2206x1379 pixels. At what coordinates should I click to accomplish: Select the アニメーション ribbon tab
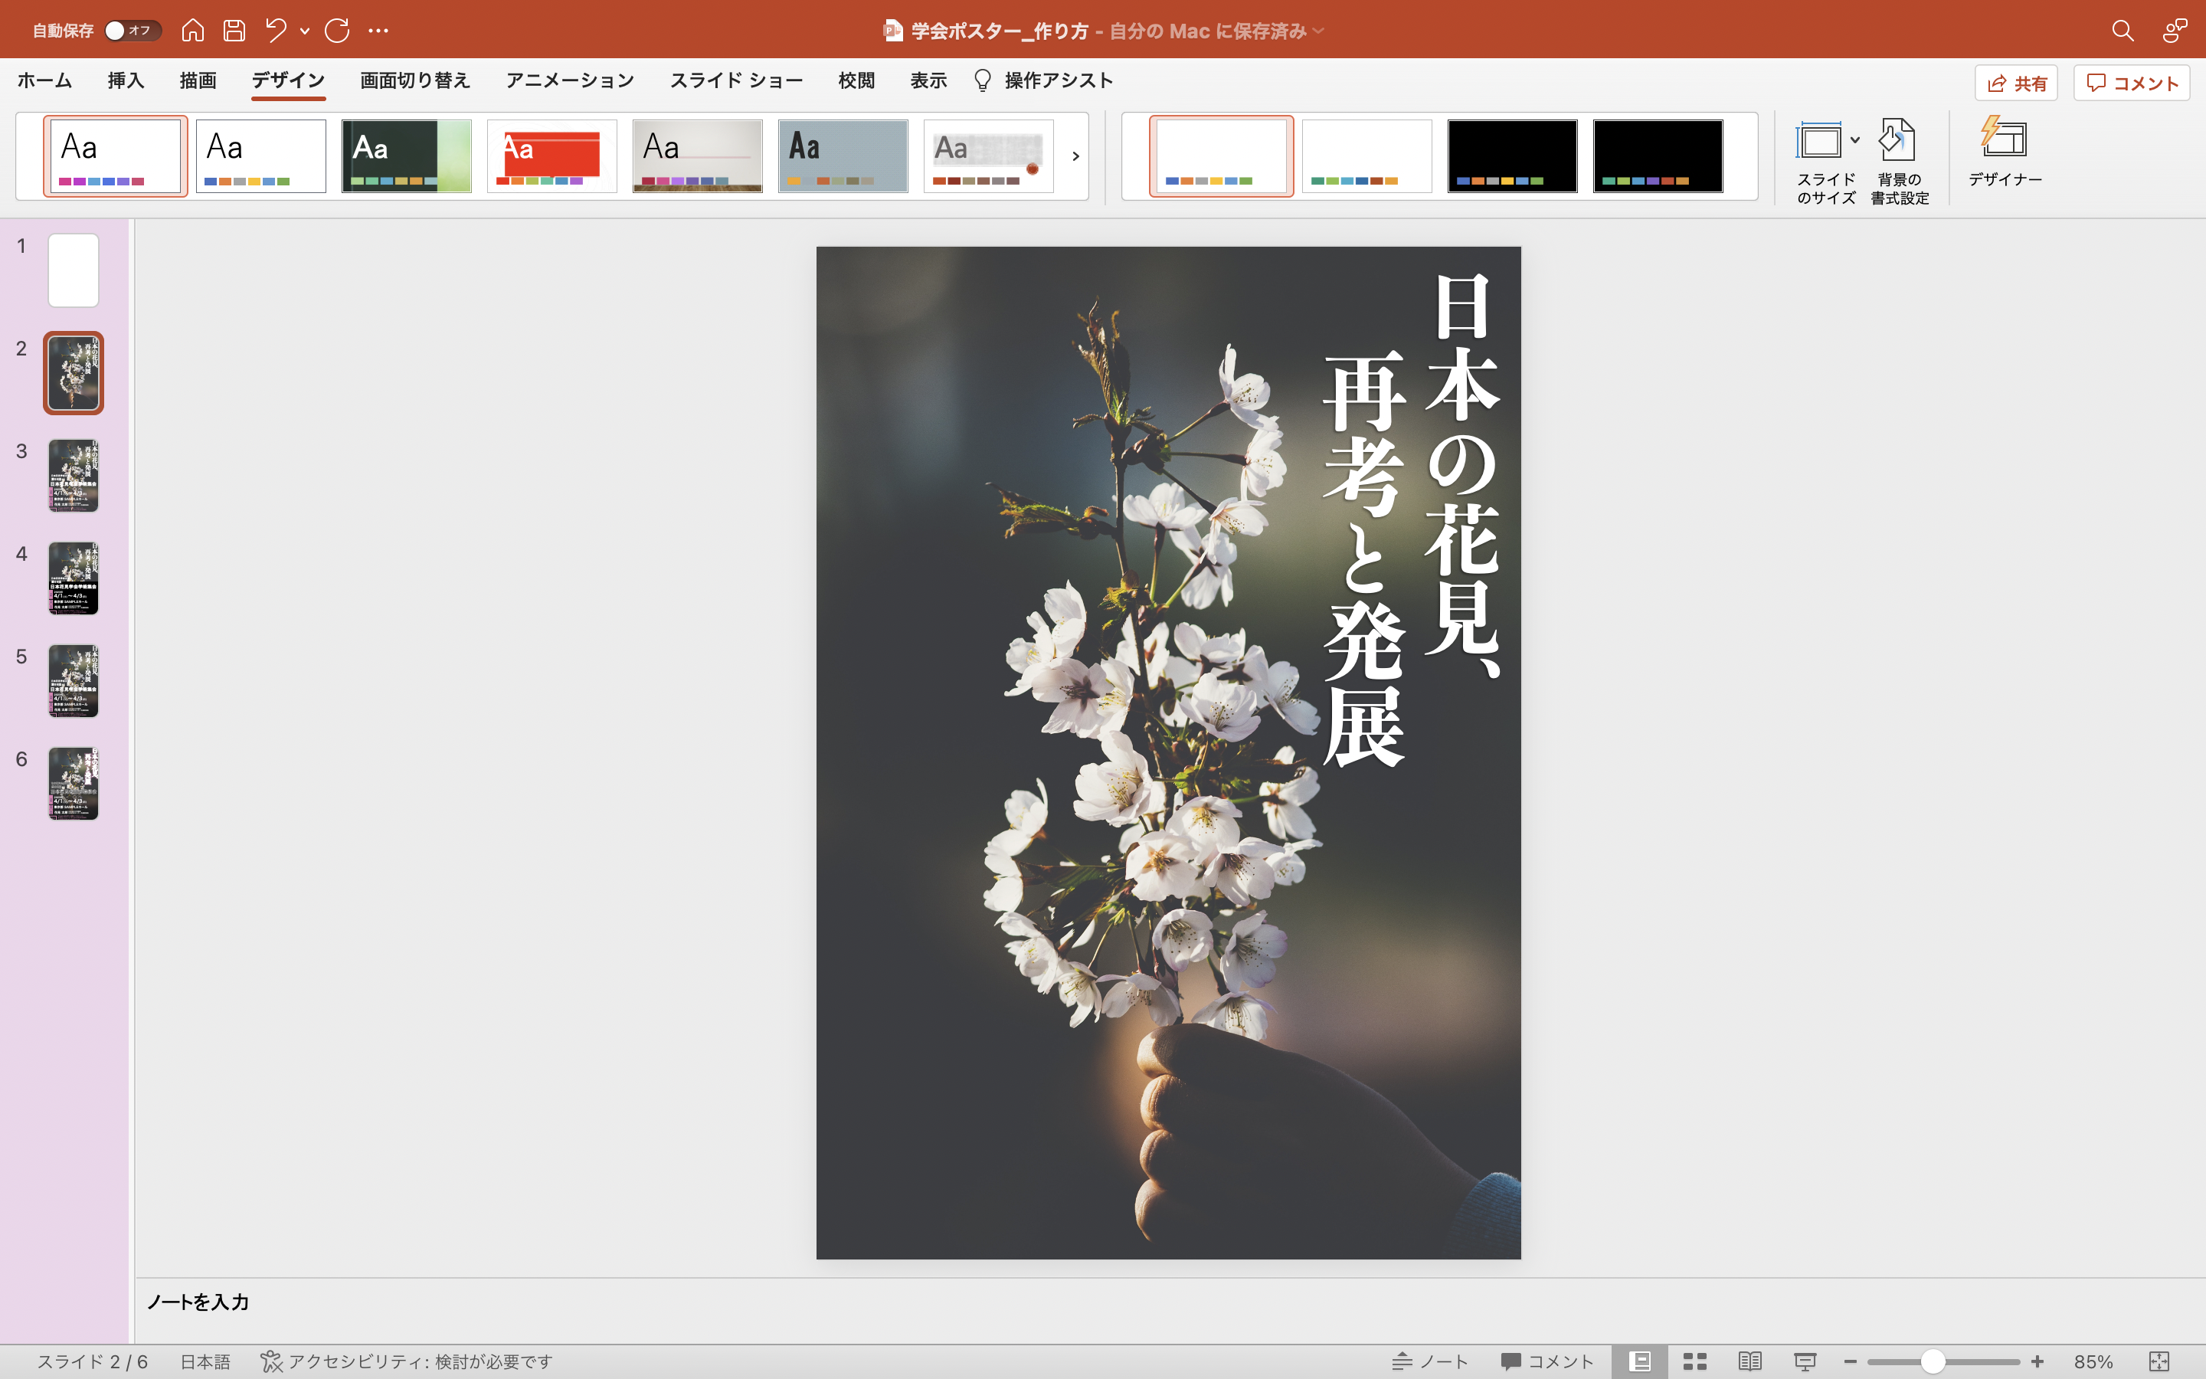click(x=568, y=81)
